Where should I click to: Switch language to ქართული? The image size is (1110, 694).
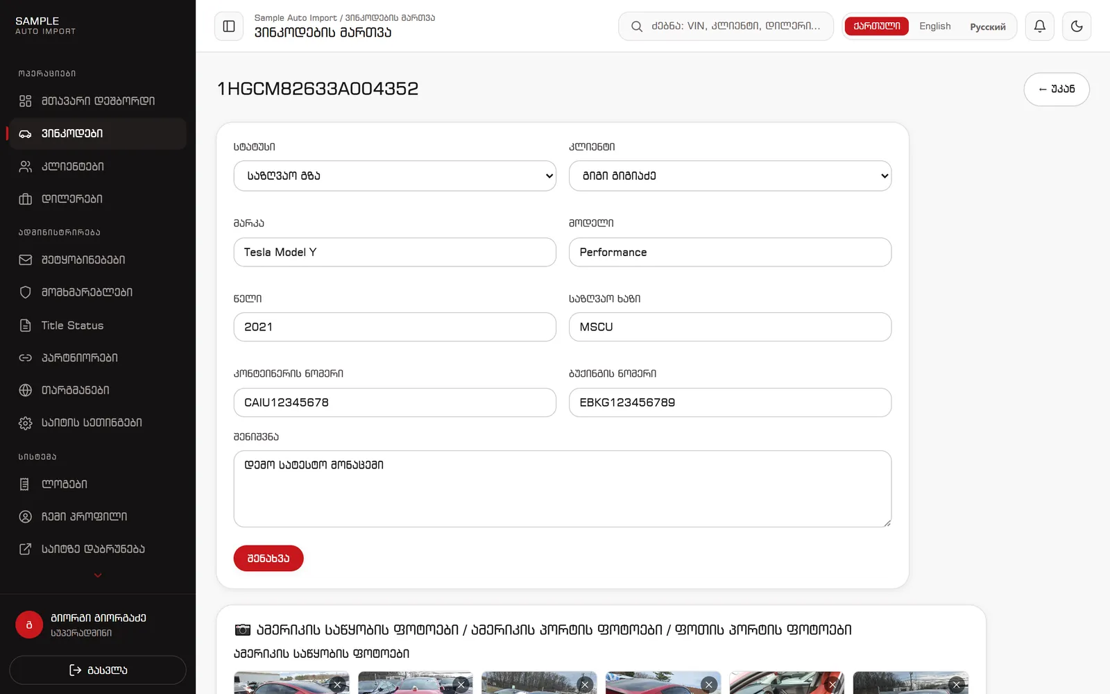tap(877, 26)
